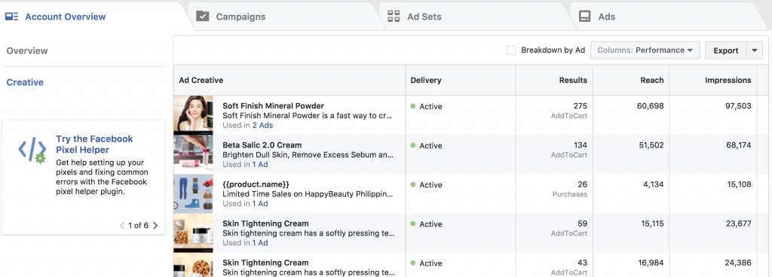Click the Ads tab icon
The image size is (772, 277).
pyautogui.click(x=584, y=17)
